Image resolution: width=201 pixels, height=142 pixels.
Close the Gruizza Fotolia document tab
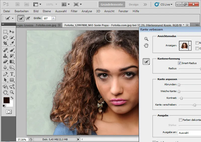59,25
